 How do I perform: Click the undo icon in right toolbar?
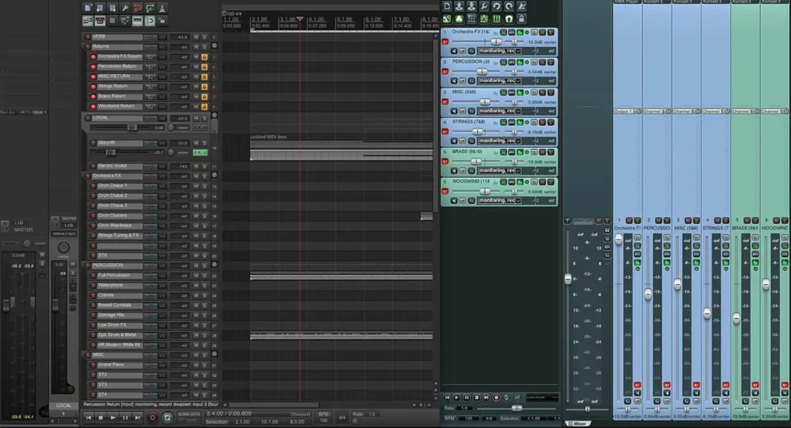click(x=497, y=6)
